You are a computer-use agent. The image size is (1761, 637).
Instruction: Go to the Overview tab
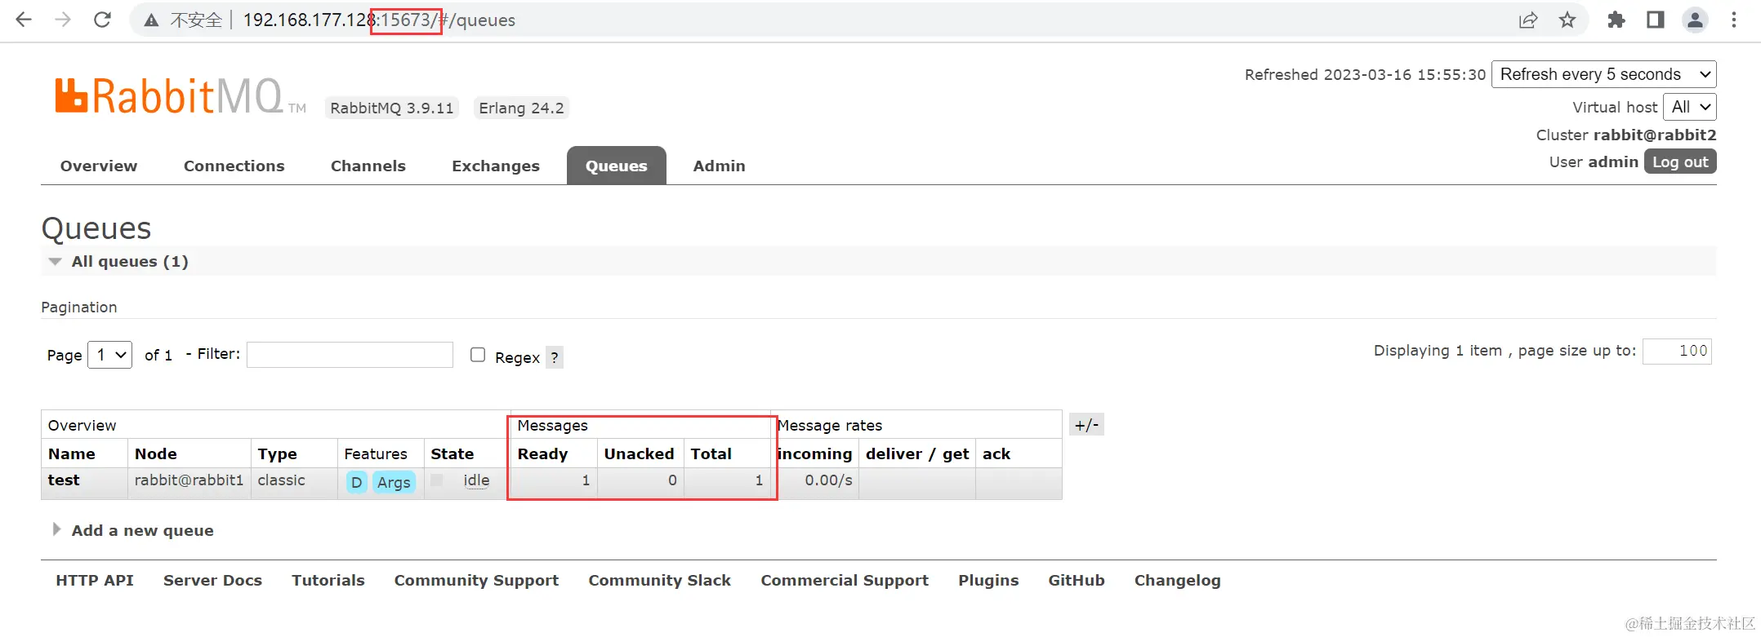point(99,166)
